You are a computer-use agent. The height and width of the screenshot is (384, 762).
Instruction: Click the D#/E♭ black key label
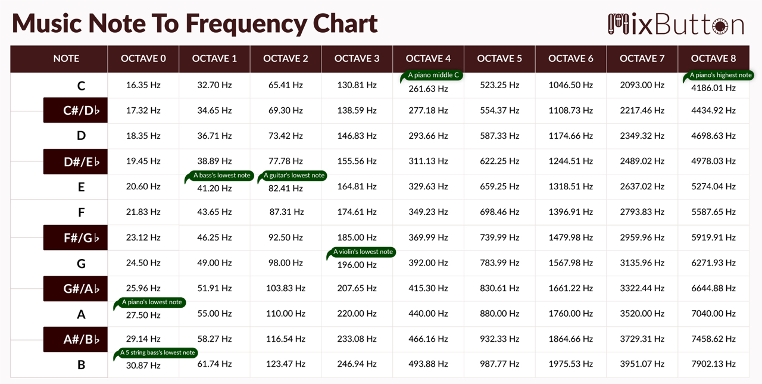coord(76,161)
